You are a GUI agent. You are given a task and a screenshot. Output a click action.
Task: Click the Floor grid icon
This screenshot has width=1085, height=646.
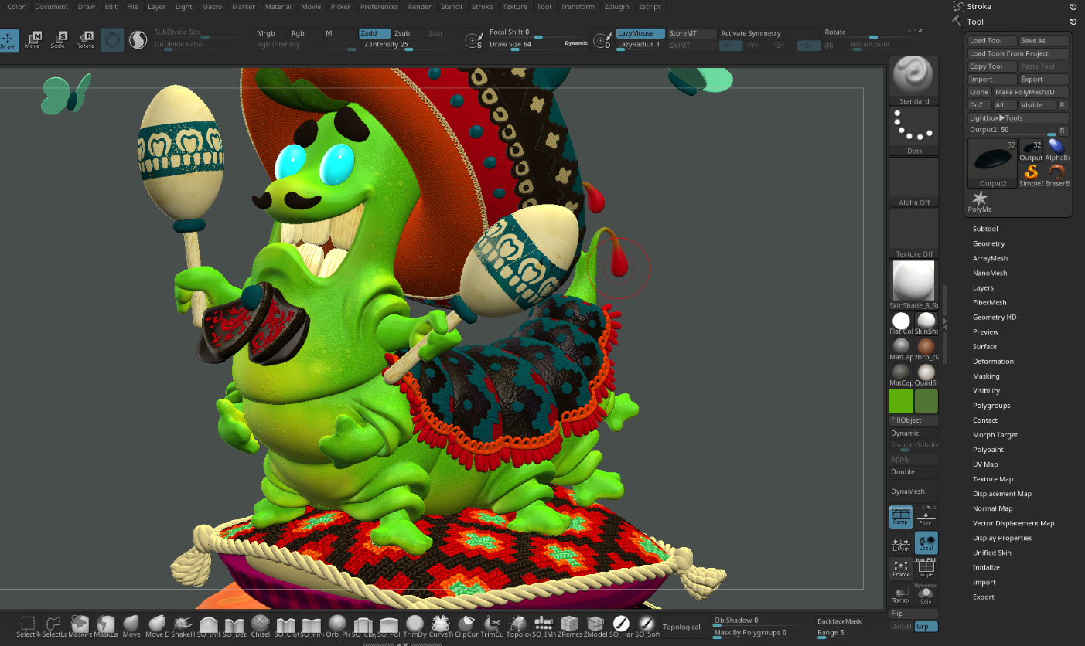[926, 517]
